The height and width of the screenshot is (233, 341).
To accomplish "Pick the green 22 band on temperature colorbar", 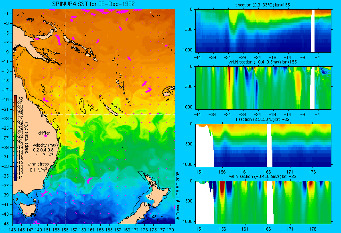I will [15, 136].
